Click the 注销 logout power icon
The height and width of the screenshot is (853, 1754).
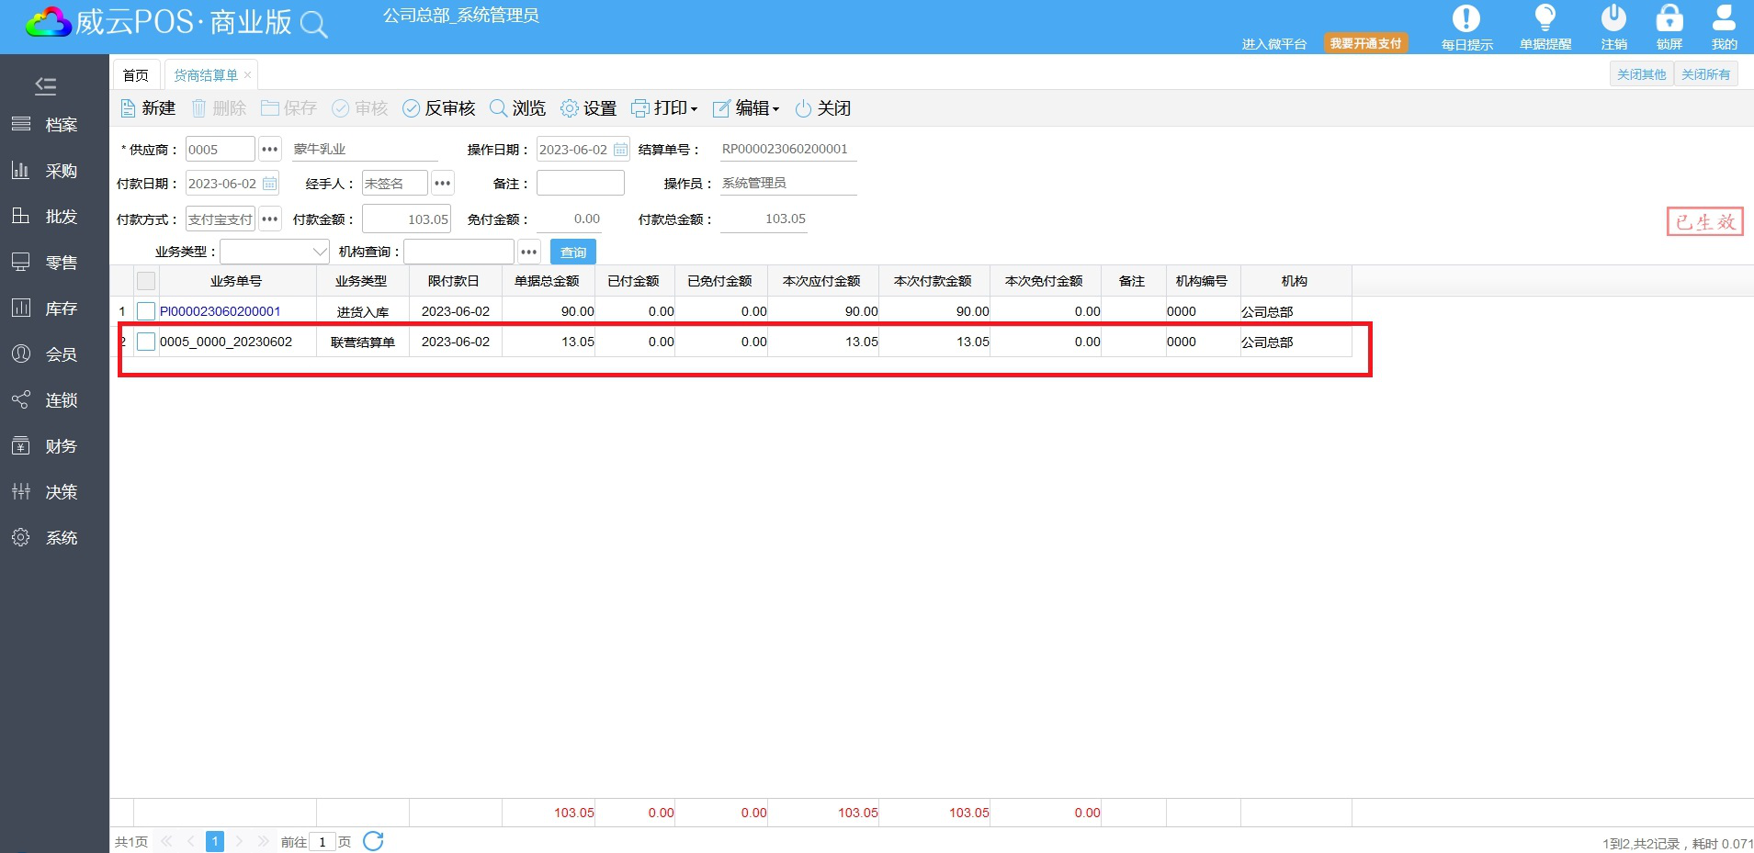(x=1613, y=19)
